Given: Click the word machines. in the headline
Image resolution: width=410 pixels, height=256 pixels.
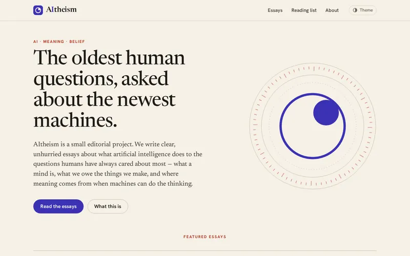Looking at the screenshot, I should tap(75, 120).
